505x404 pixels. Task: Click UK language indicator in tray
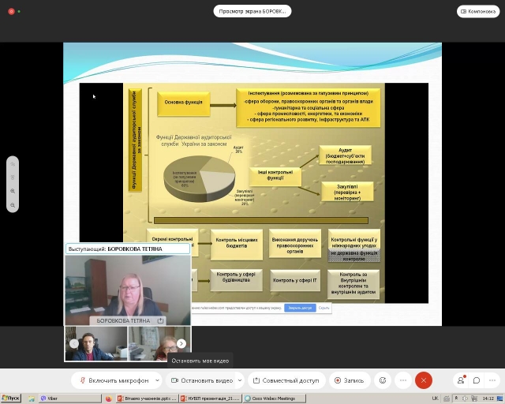[x=435, y=398]
